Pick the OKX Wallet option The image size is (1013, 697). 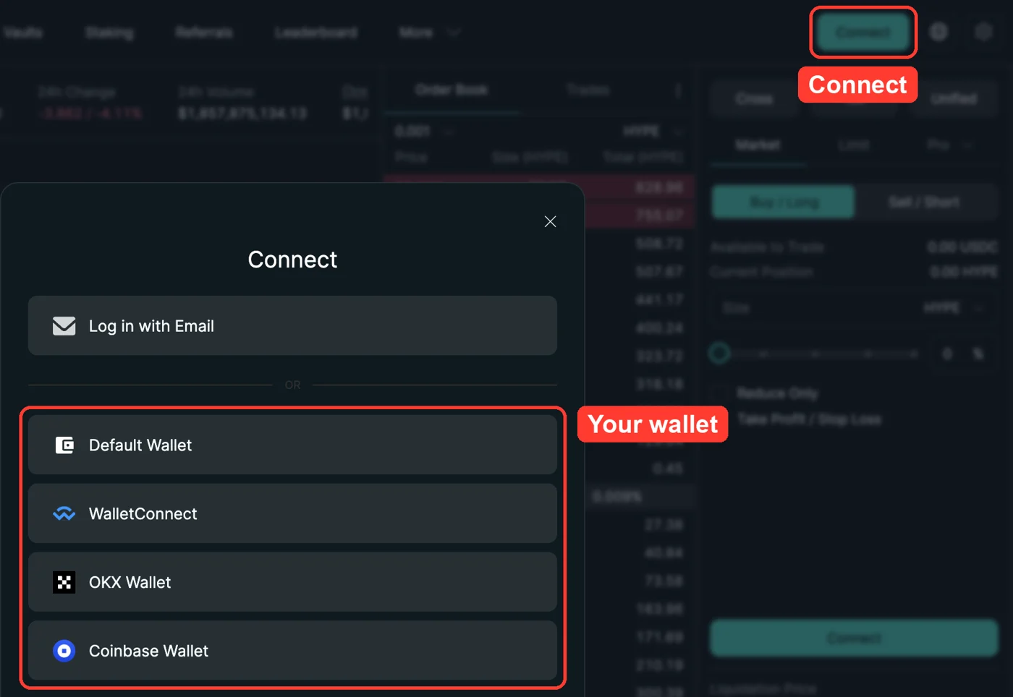tap(292, 582)
